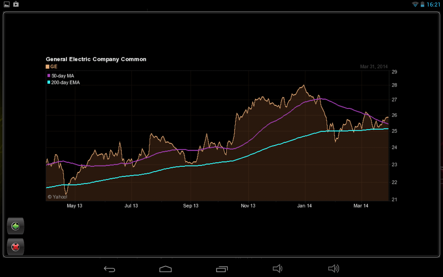Tap the green back arrow button

pyautogui.click(x=15, y=226)
